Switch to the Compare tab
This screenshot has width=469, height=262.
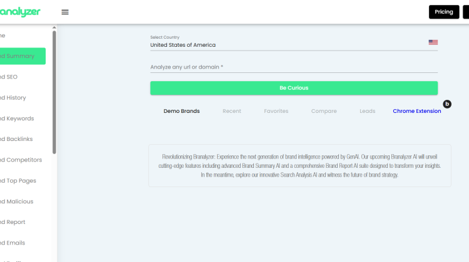point(324,111)
